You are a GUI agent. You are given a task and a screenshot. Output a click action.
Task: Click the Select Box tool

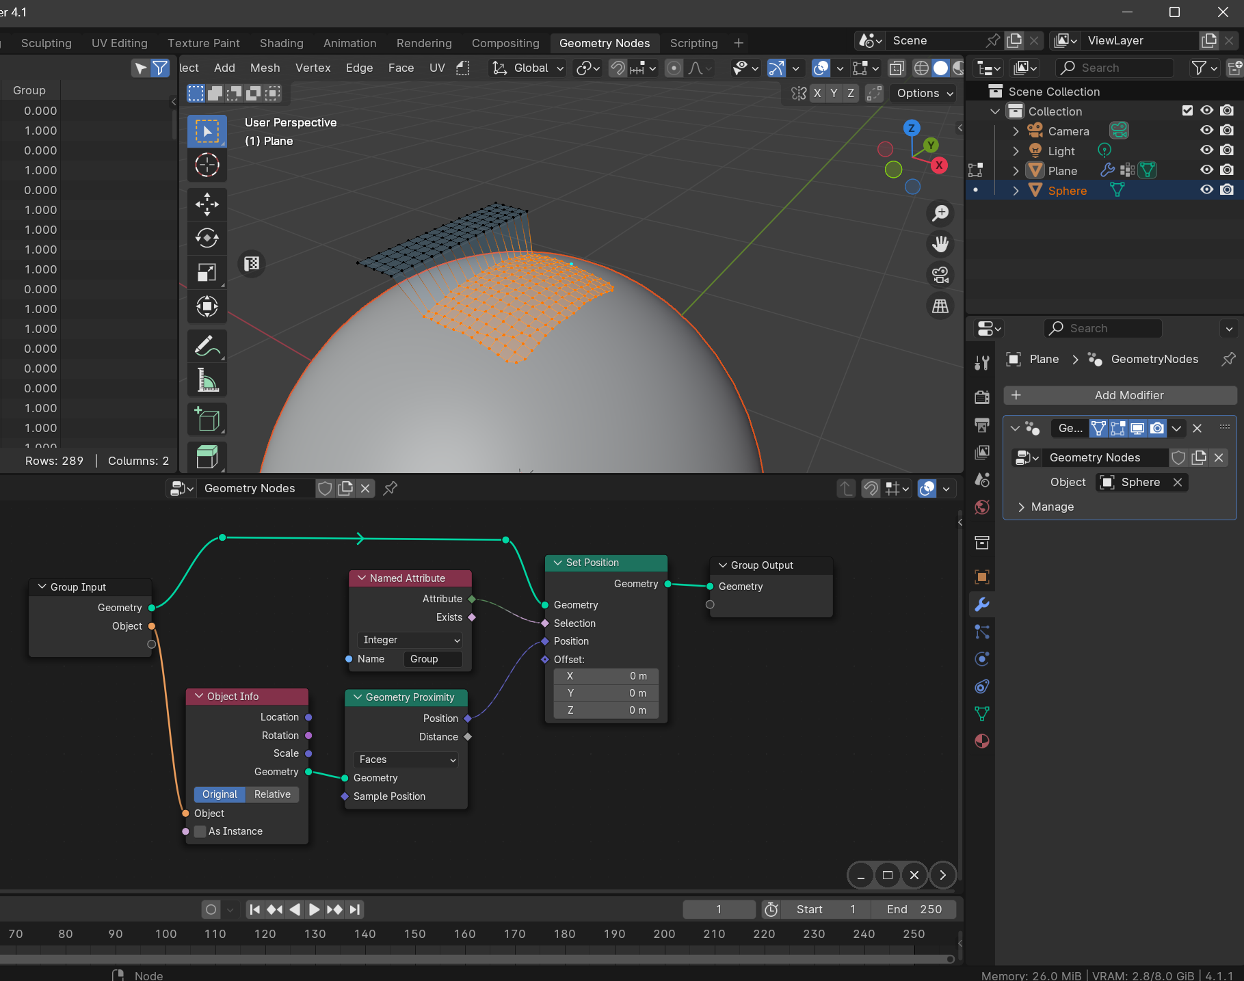pyautogui.click(x=207, y=131)
